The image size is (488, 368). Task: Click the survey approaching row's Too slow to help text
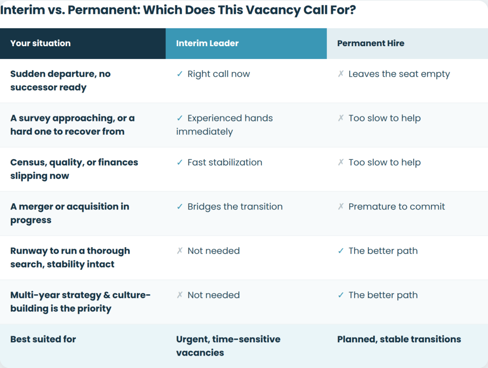click(x=385, y=118)
